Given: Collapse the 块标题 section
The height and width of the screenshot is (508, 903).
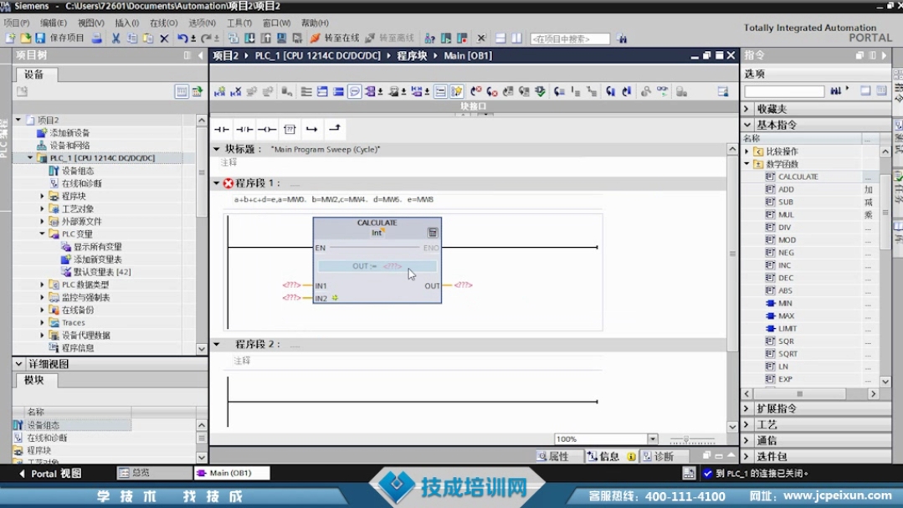Looking at the screenshot, I should (x=217, y=149).
